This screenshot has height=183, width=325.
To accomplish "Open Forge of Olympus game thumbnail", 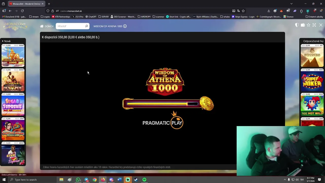I will (x=13, y=80).
